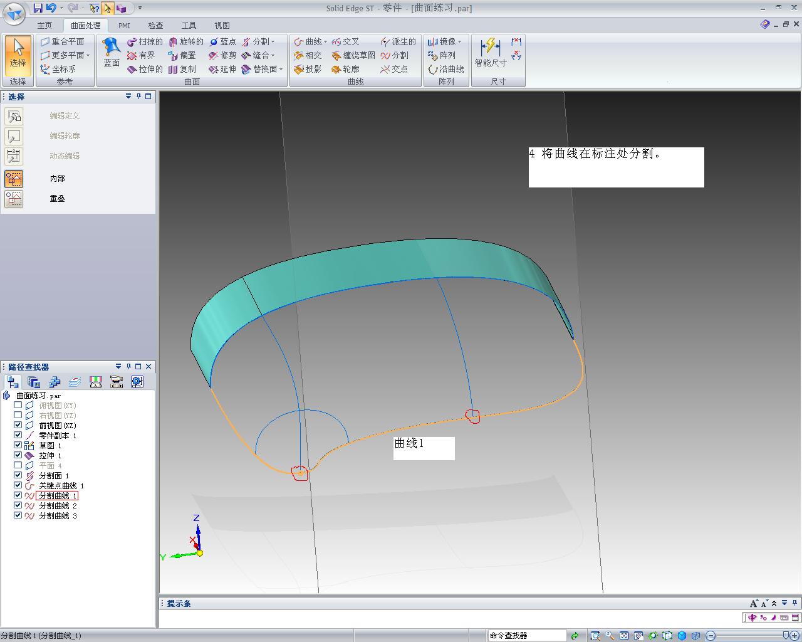
Task: Select the 阵列 pattern tool
Action: point(442,55)
